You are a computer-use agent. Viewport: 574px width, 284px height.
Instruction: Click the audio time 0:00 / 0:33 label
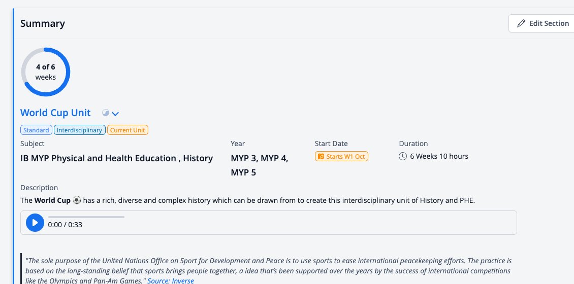coord(65,225)
